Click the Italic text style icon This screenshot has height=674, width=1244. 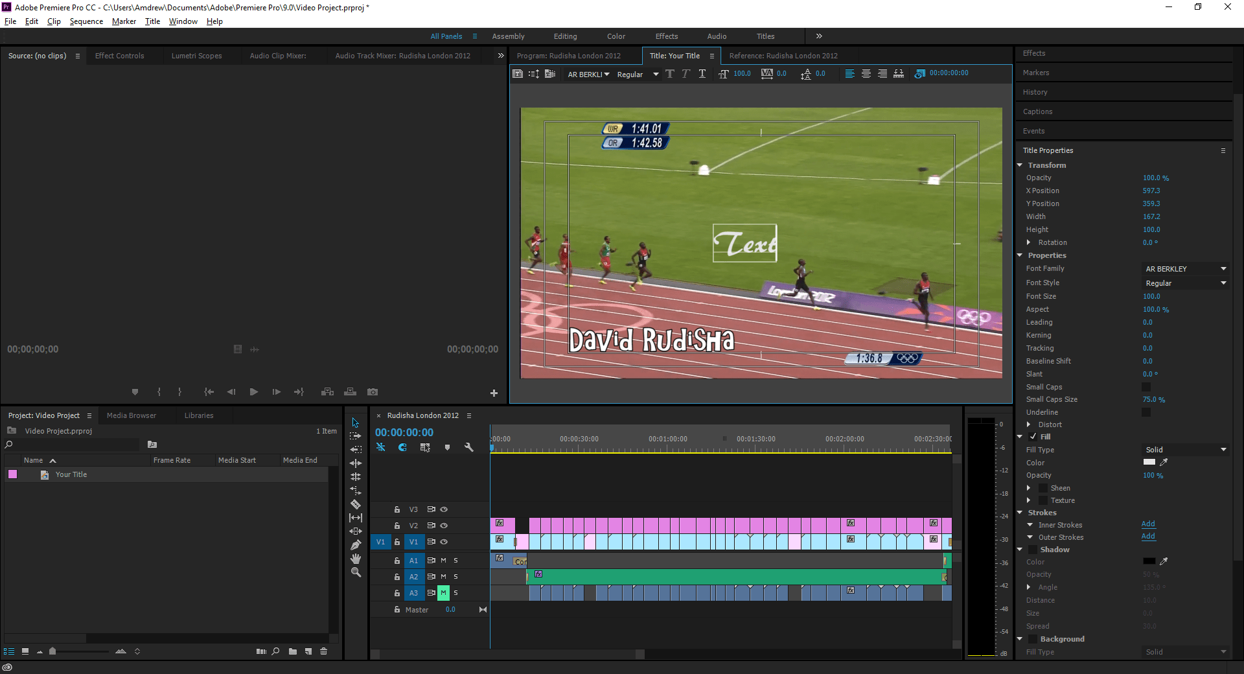(x=685, y=74)
